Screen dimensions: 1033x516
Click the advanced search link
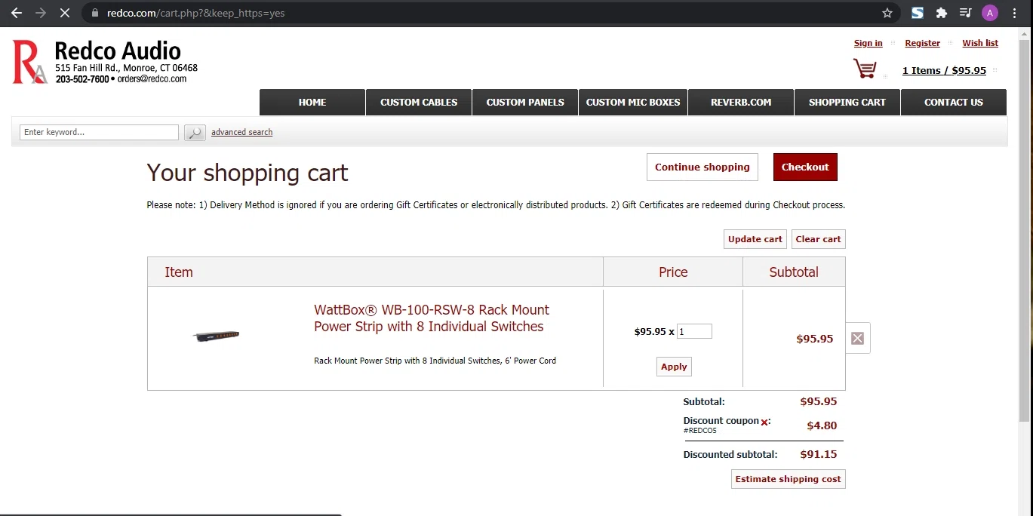tap(241, 132)
